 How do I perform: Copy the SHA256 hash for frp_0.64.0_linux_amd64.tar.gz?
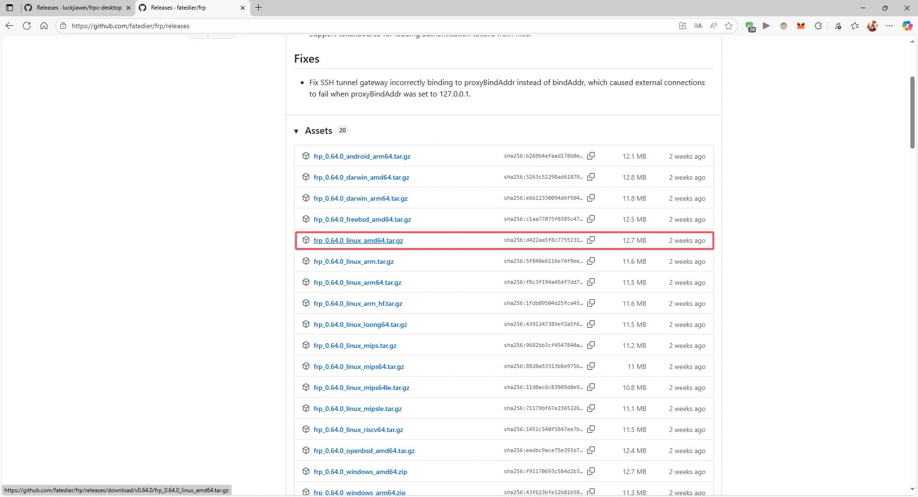click(x=591, y=240)
